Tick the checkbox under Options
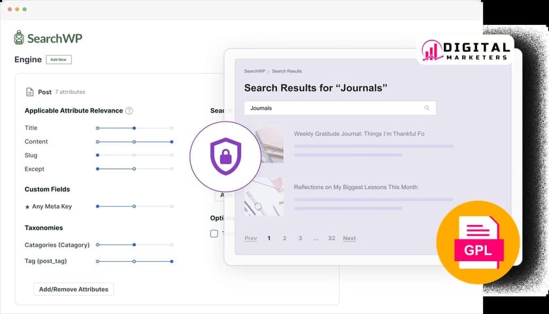549x314 pixels. tap(214, 234)
